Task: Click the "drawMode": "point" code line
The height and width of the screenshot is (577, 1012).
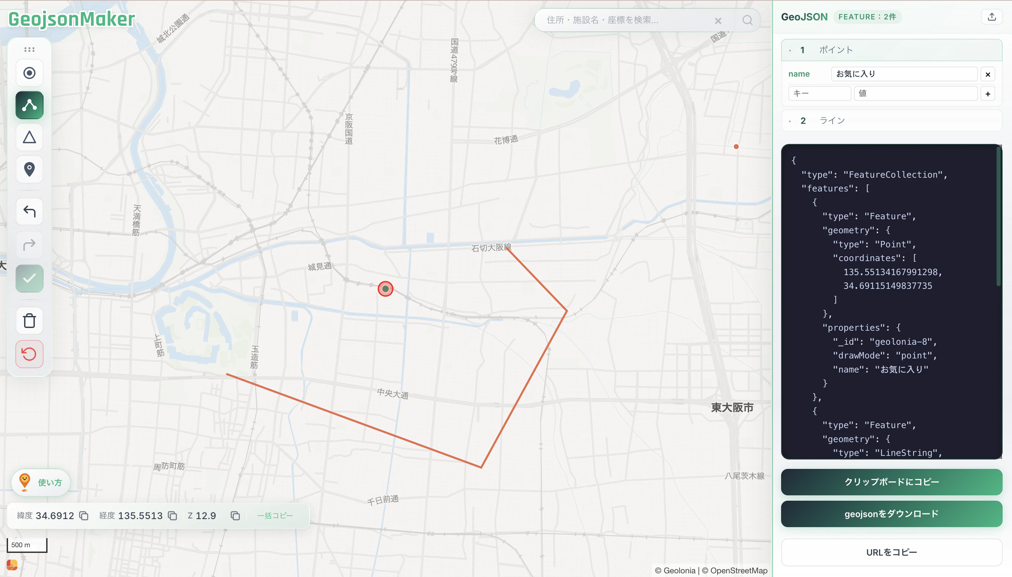Action: point(884,355)
